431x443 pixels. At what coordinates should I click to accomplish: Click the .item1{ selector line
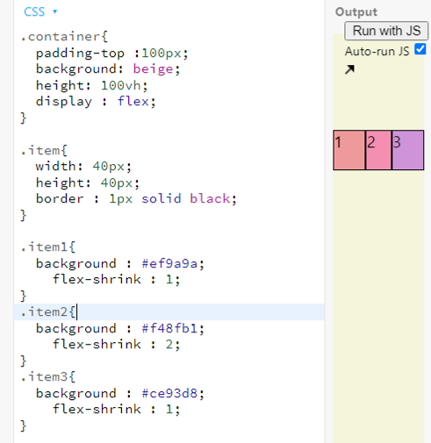[48, 247]
